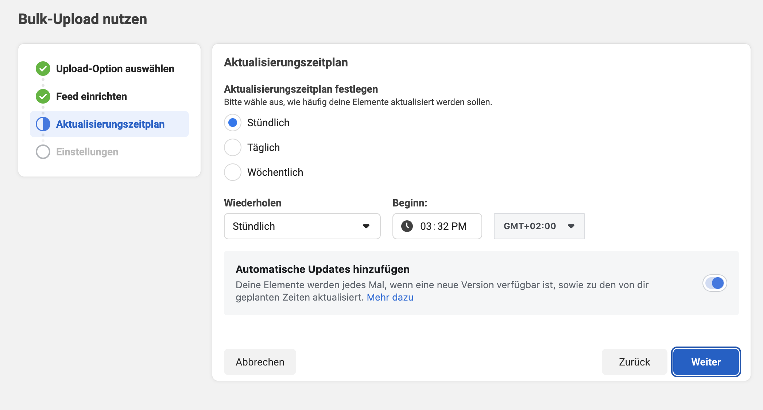Click the Abbrechen button
This screenshot has width=763, height=410.
[260, 362]
